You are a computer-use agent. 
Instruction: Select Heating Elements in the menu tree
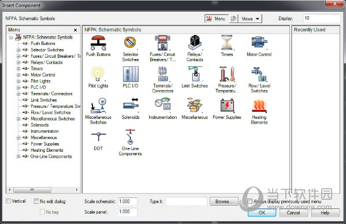tap(47, 150)
